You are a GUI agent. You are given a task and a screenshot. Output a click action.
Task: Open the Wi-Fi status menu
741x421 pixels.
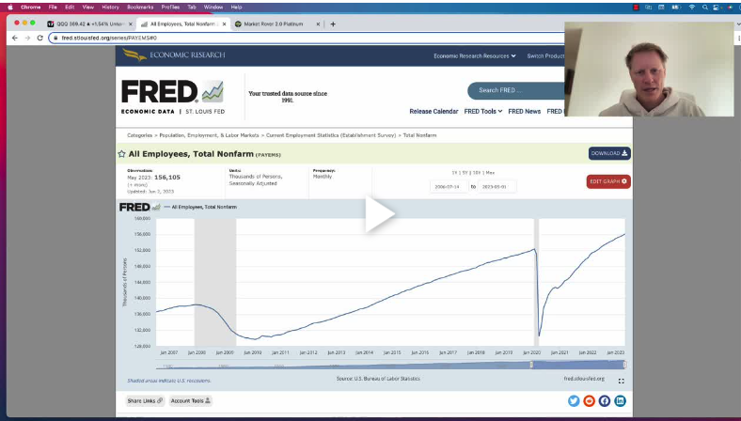click(692, 8)
